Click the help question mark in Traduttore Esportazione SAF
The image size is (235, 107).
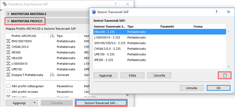[115, 4]
